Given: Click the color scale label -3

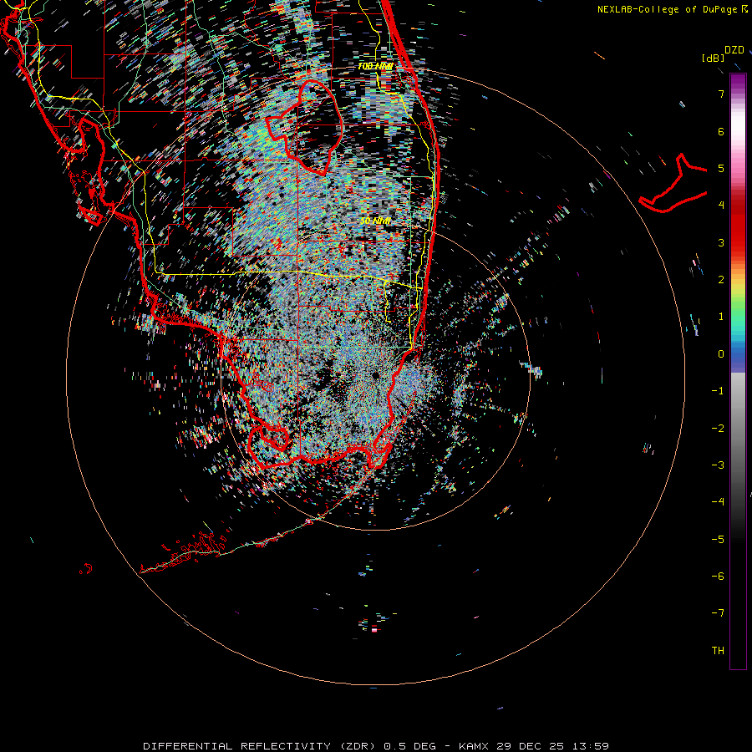Looking at the screenshot, I should point(718,465).
